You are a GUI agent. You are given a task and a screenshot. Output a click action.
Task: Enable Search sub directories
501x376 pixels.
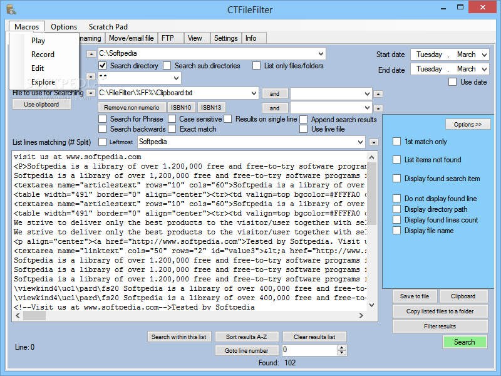click(x=167, y=66)
